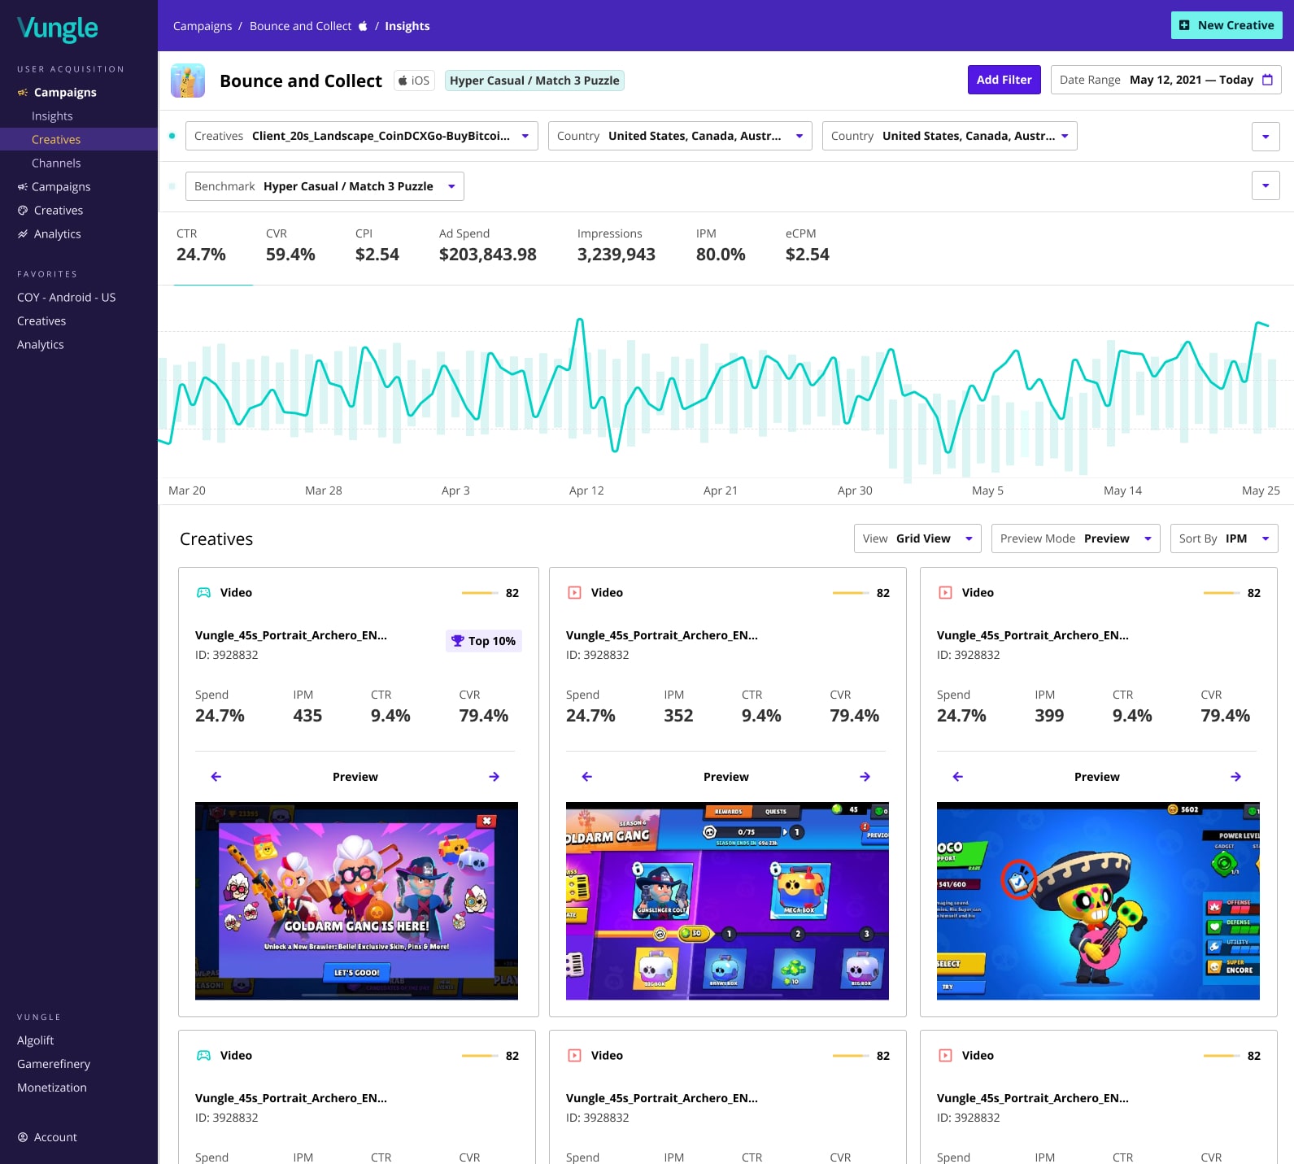Click the gamepad icon on IPM 435 card

pos(204,593)
